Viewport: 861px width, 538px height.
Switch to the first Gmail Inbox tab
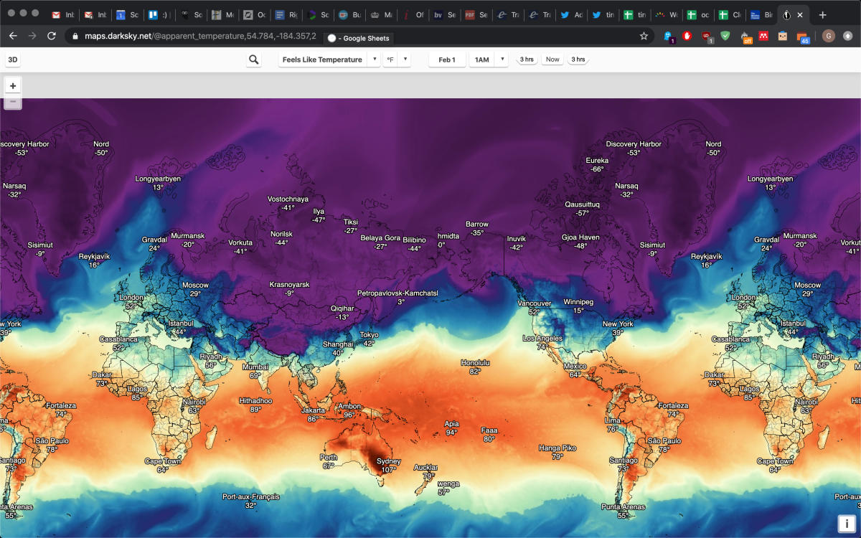pos(62,14)
